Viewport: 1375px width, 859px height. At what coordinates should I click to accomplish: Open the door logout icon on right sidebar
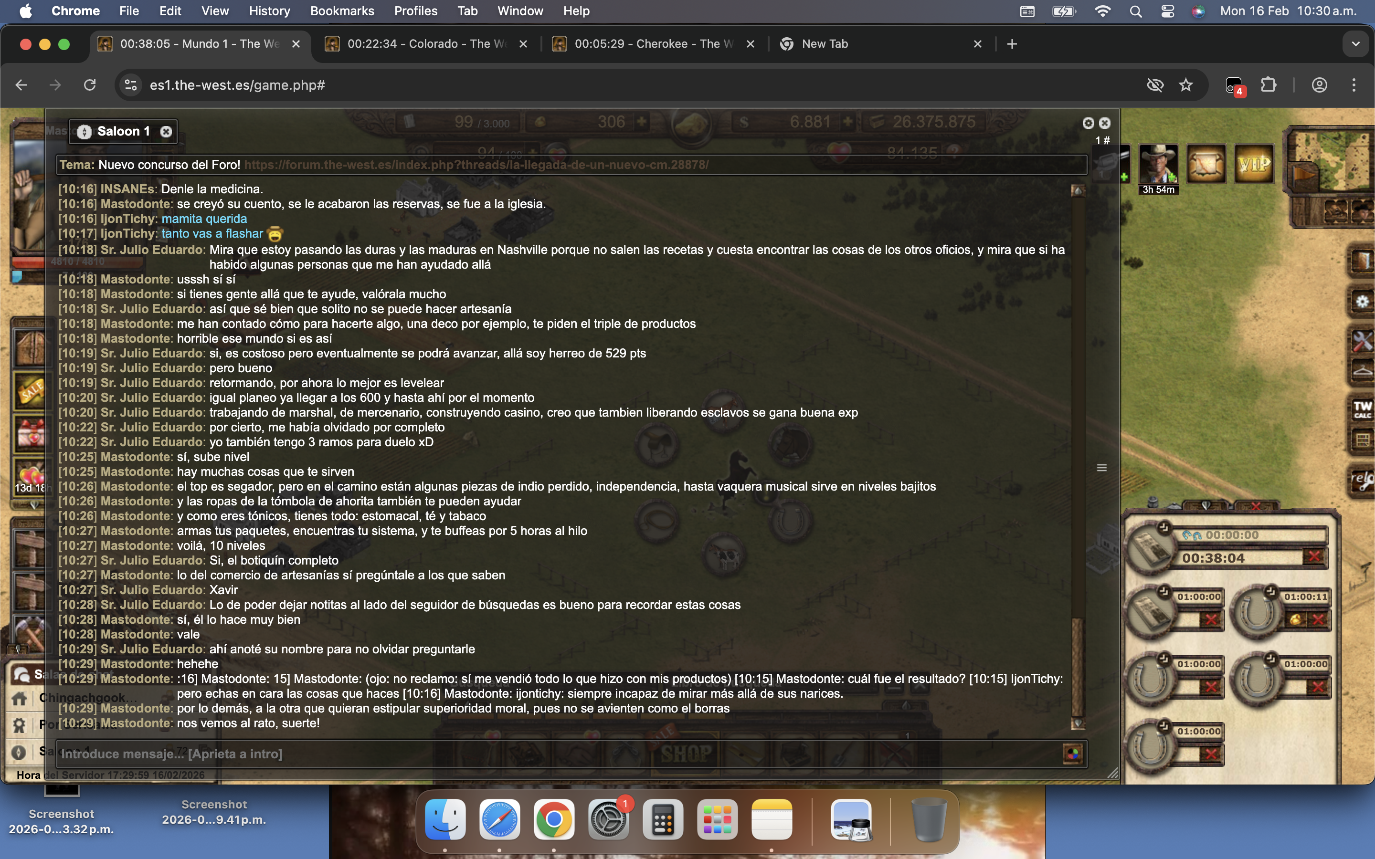click(x=1363, y=261)
